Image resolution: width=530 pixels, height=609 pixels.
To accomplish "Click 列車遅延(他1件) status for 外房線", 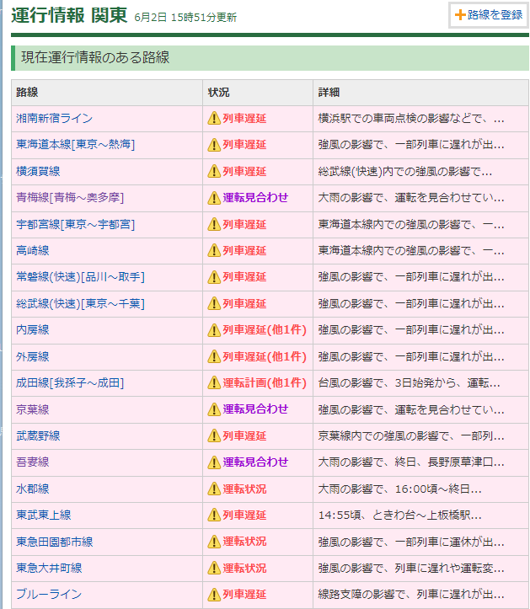I will pos(265,356).
